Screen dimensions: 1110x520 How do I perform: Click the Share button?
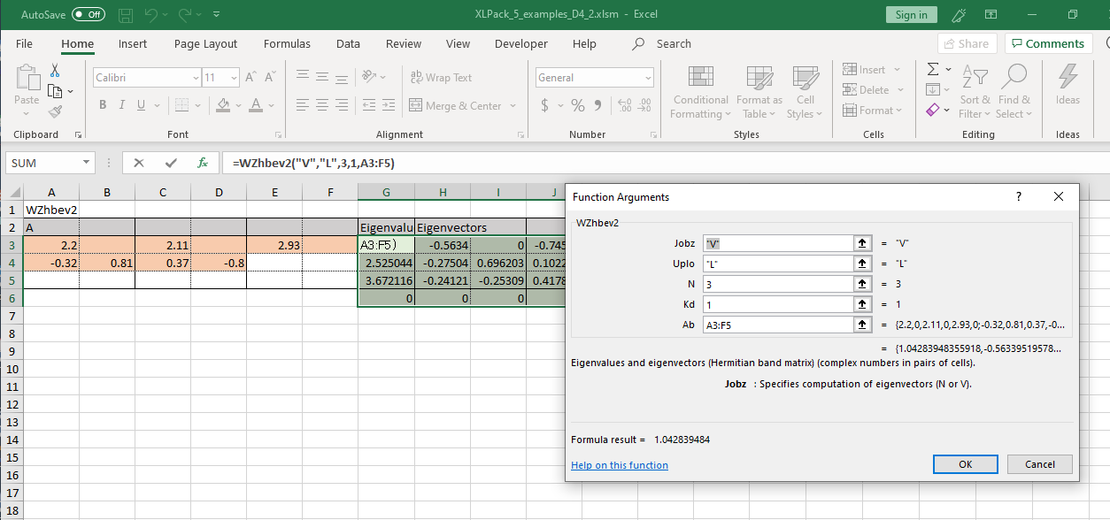pos(967,43)
